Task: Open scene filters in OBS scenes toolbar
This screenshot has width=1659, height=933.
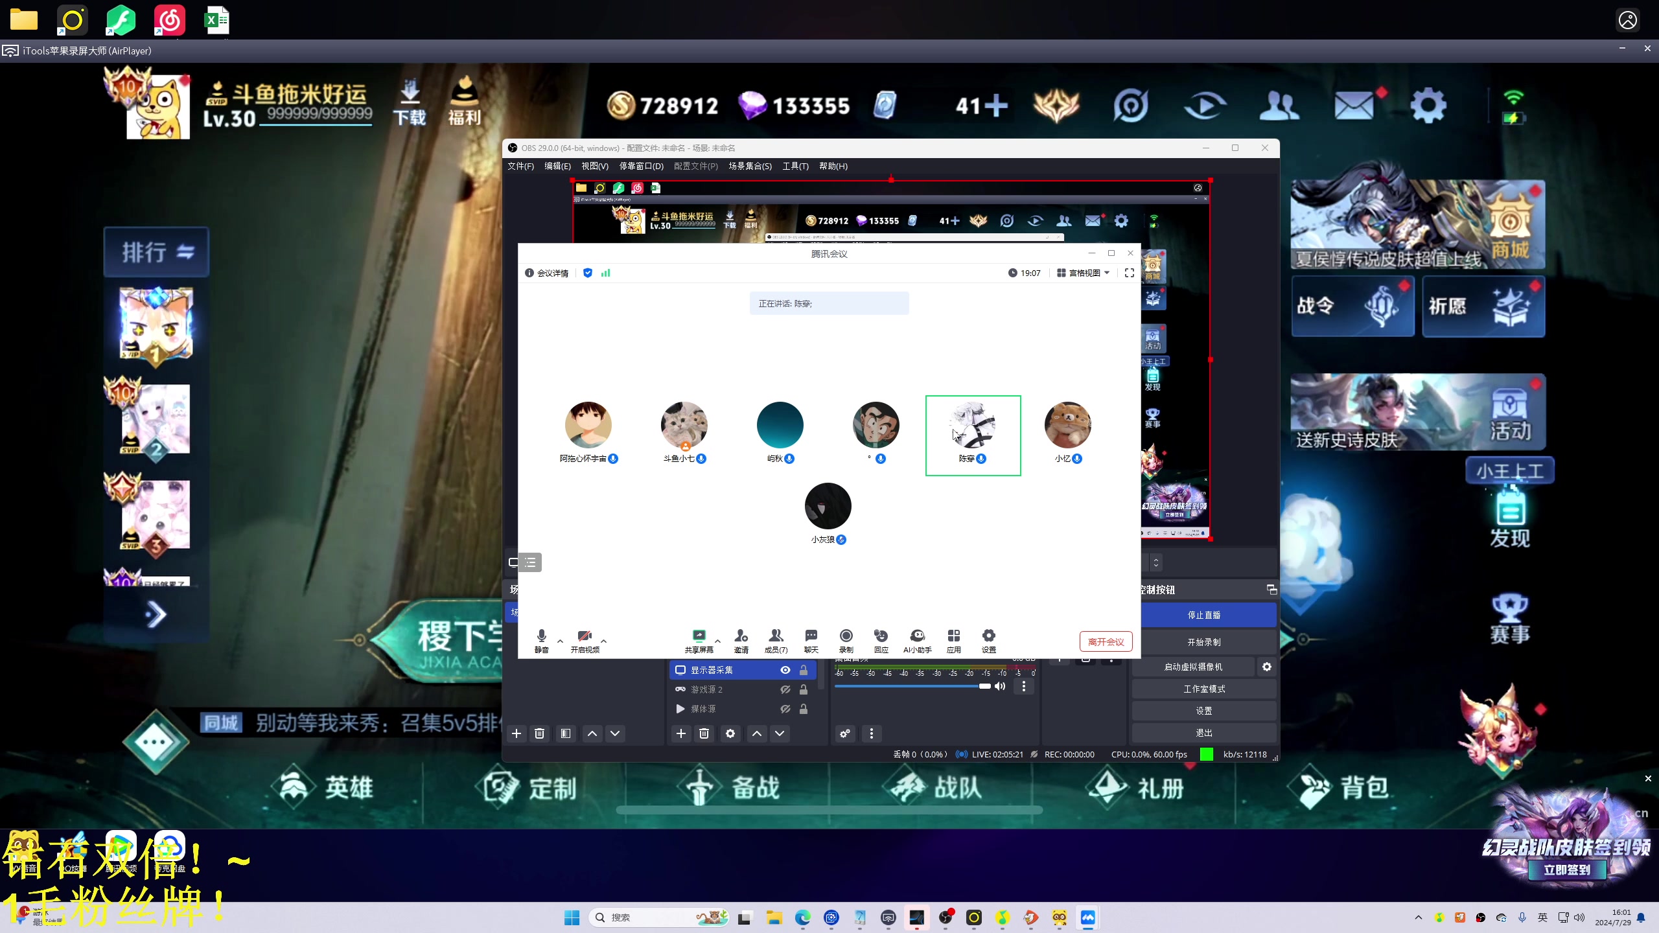Action: point(566,733)
